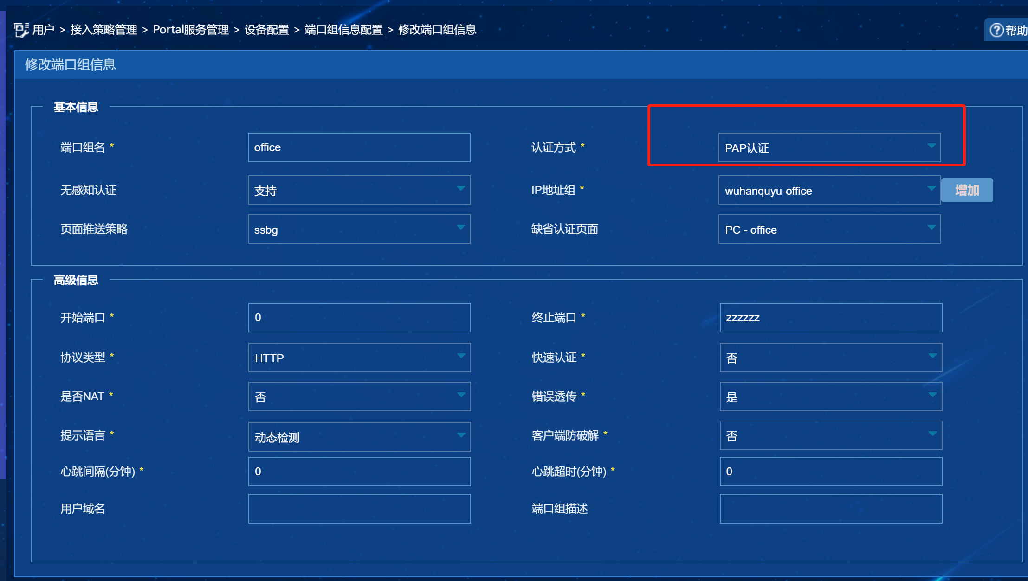Click the empty 用户域名 input field
The height and width of the screenshot is (581, 1028).
point(359,509)
